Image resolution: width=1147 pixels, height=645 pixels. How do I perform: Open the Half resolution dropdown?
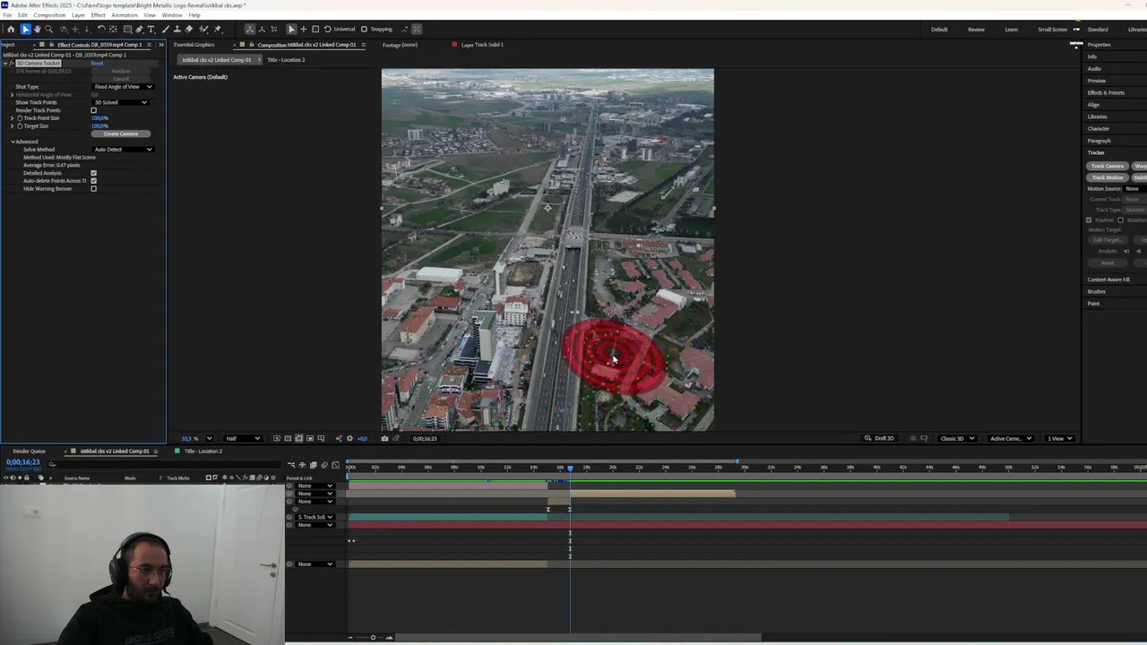242,438
